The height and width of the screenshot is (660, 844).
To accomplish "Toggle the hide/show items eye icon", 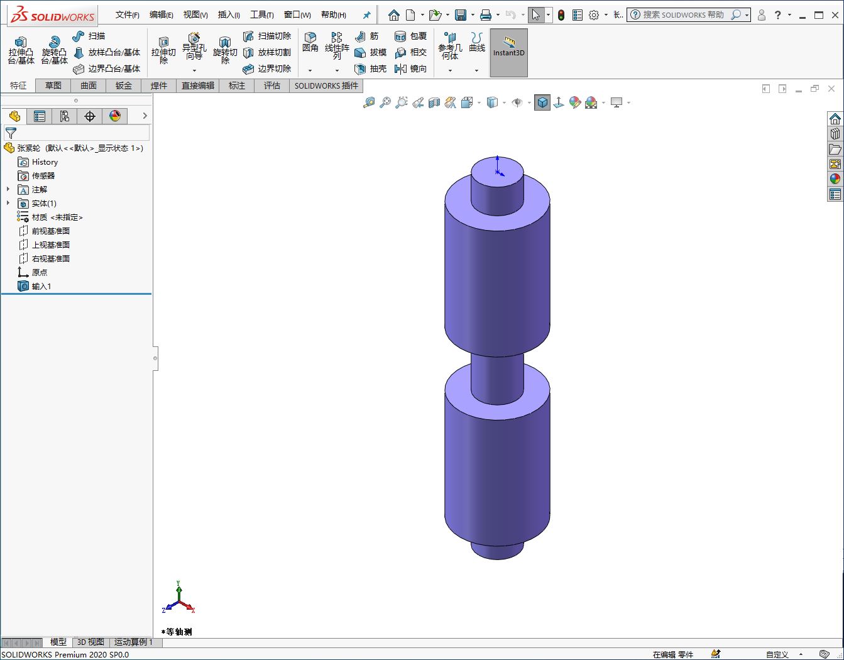I will tap(517, 102).
